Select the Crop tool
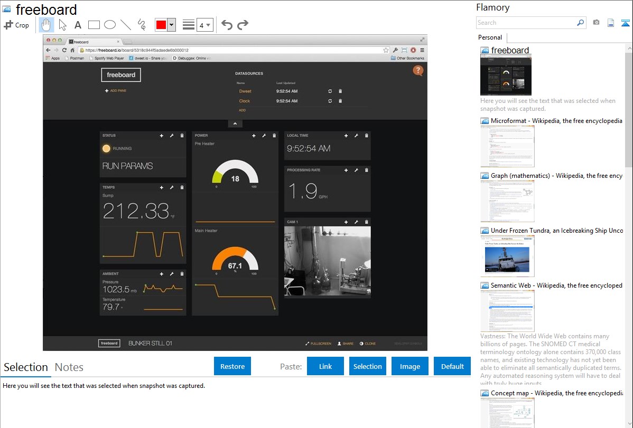The image size is (633, 428). (x=16, y=25)
